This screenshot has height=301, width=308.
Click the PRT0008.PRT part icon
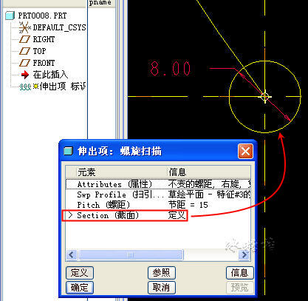coord(10,16)
